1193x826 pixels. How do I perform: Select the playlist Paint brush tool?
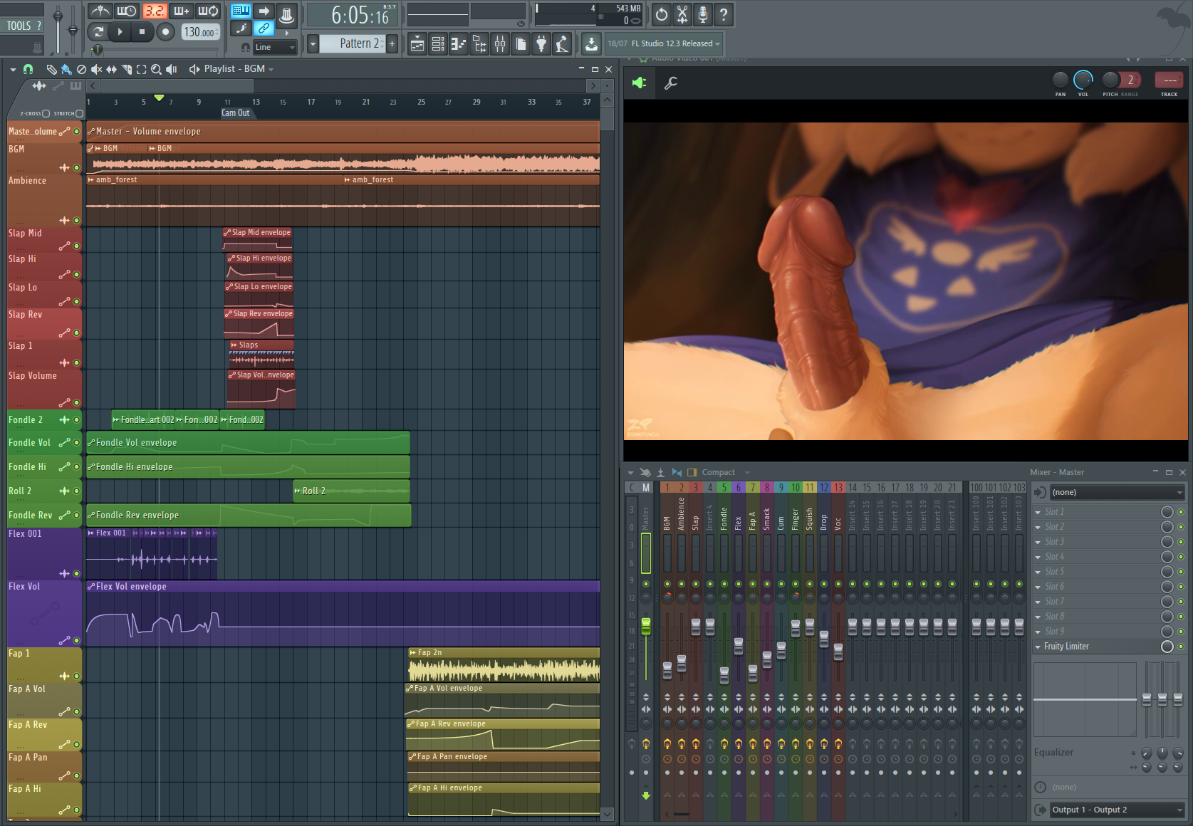66,69
